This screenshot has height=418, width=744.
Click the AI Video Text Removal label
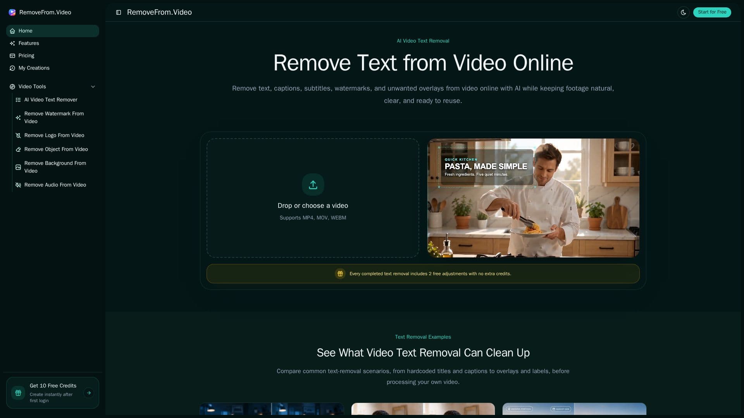pyautogui.click(x=423, y=41)
